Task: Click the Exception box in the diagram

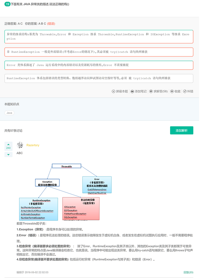Action: (x=47, y=183)
